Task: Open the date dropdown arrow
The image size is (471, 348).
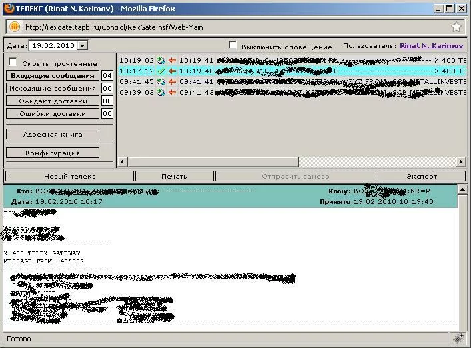Action: click(82, 46)
